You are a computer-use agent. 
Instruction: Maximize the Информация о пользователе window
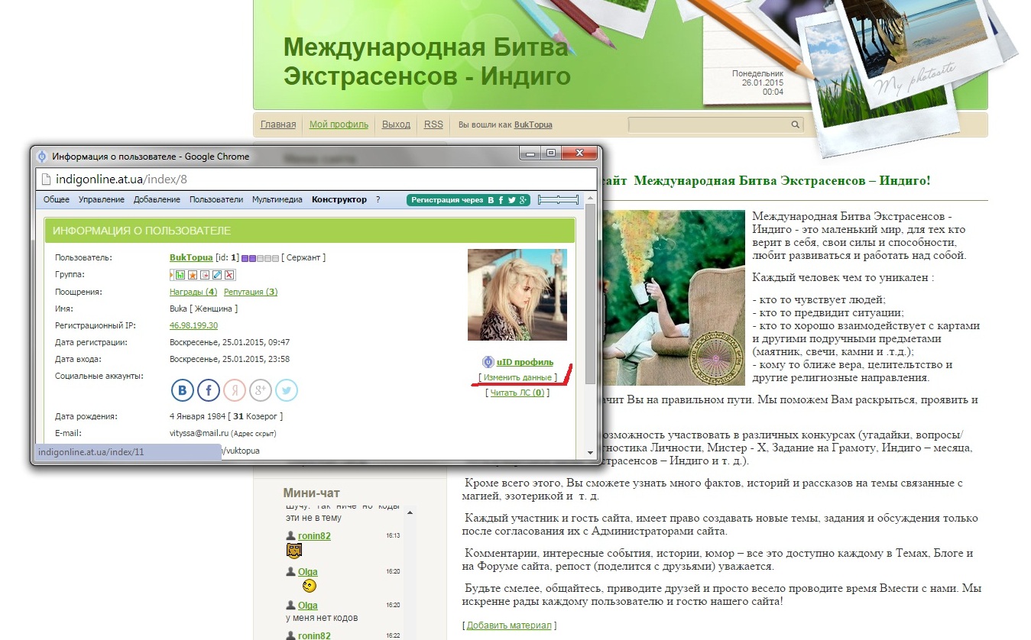tap(550, 153)
